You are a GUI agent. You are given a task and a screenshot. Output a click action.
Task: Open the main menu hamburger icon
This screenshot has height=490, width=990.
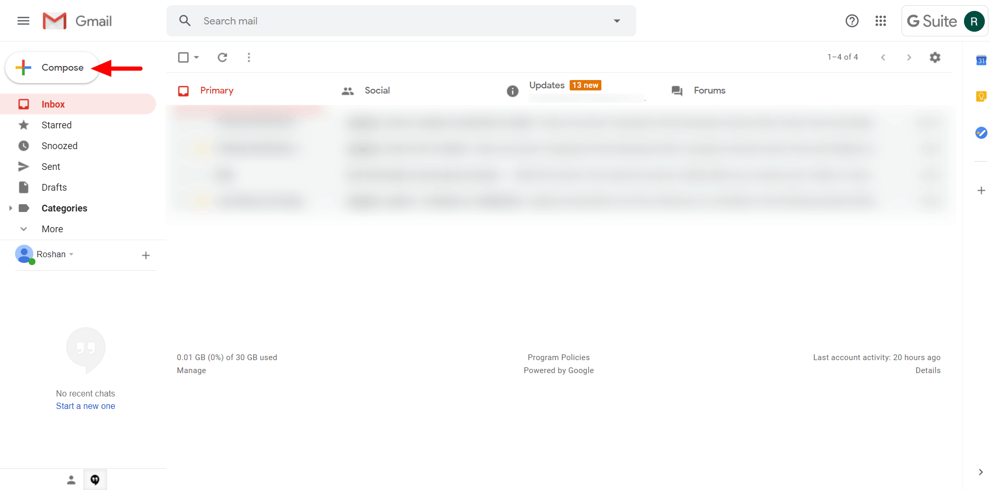point(23,21)
